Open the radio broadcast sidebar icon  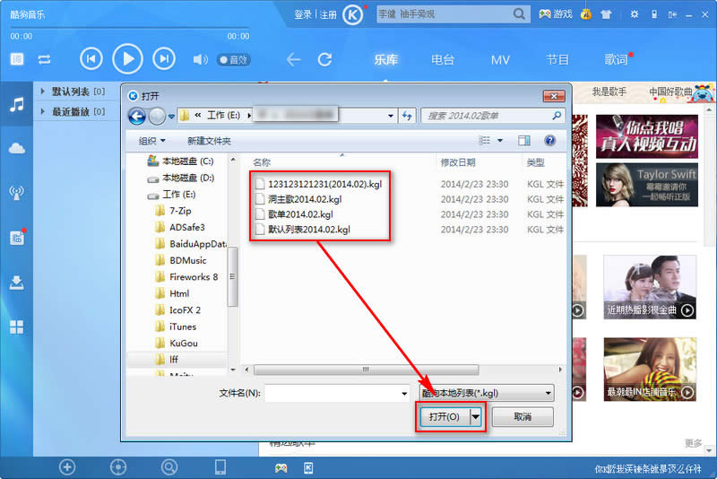pos(16,192)
